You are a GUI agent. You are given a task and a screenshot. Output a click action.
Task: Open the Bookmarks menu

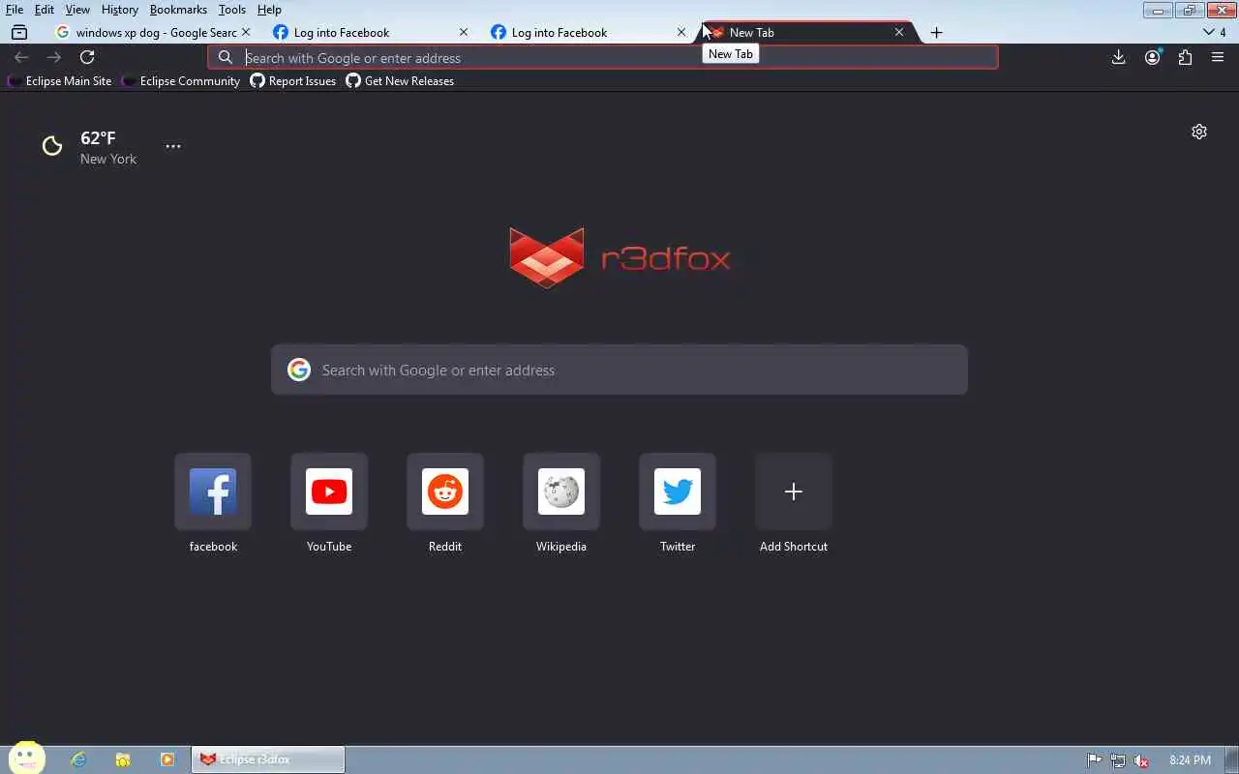(x=178, y=10)
